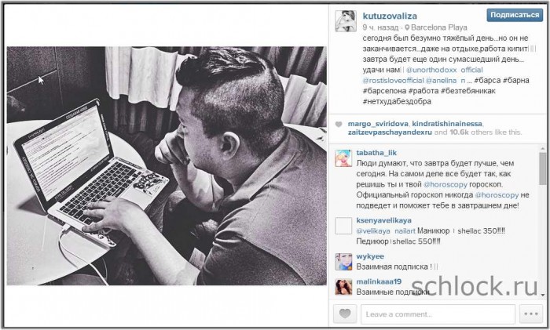Open the three-dots more options button
This screenshot has height=330, width=550.
530,314
